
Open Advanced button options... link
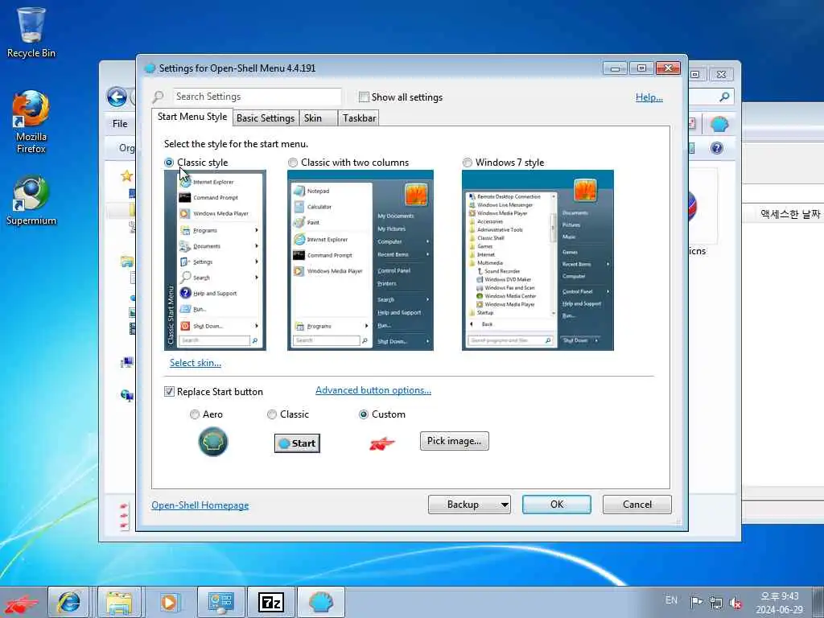tap(373, 390)
